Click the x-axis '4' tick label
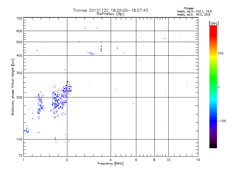Image resolution: width=233 pixels, height=174 pixels. coord(111,160)
